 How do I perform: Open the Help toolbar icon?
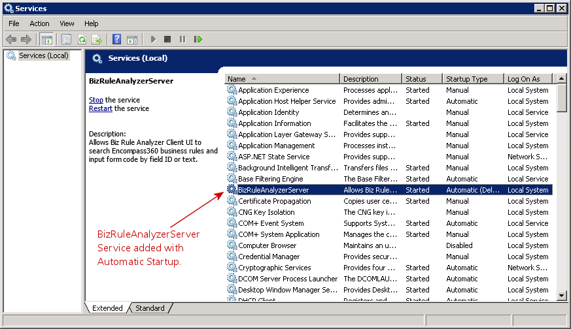[x=116, y=39]
